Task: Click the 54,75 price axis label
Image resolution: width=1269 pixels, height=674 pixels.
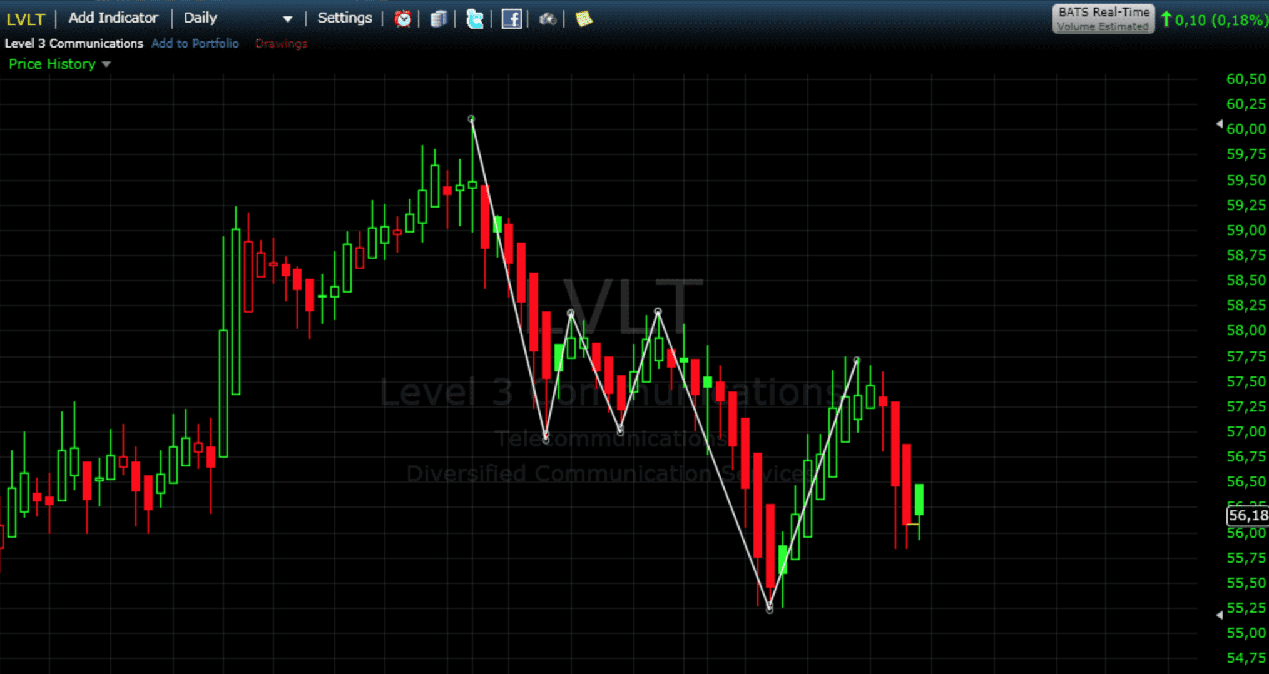Action: tap(1246, 658)
